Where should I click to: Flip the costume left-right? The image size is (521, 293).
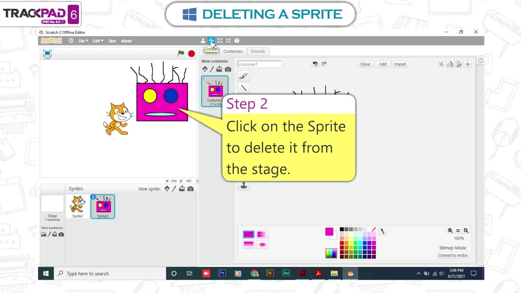coord(450,64)
